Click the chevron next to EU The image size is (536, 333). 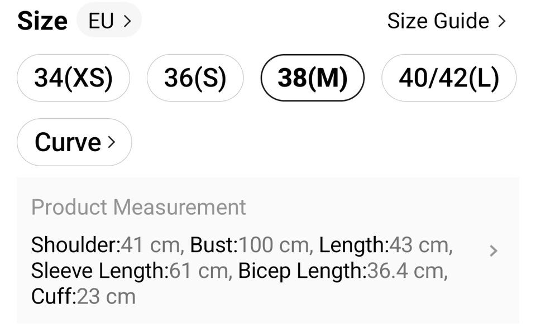[127, 21]
